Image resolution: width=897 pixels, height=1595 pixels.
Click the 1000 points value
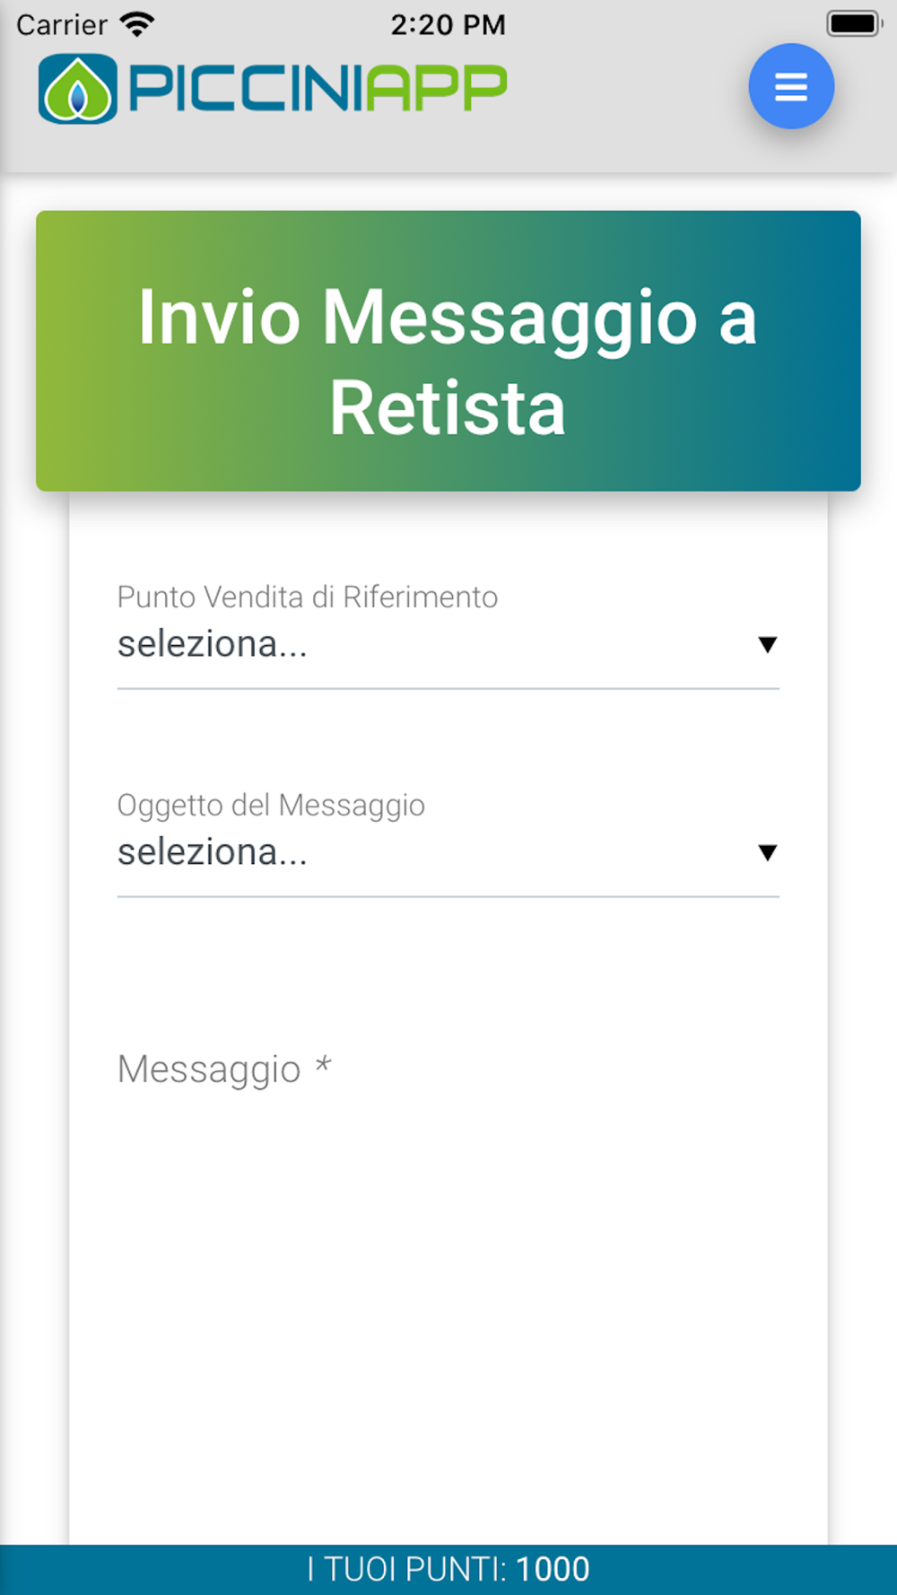[553, 1569]
